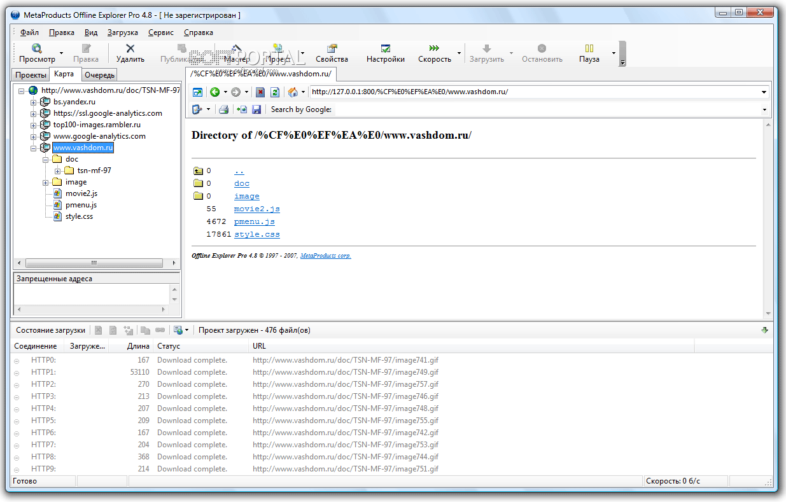
Task: Open the URL address bar dropdown
Action: pyautogui.click(x=764, y=92)
